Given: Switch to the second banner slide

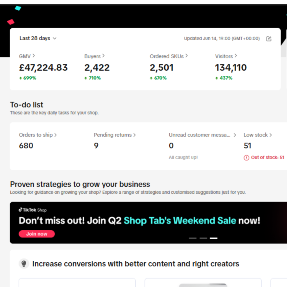Looking at the screenshot, I should [203, 238].
